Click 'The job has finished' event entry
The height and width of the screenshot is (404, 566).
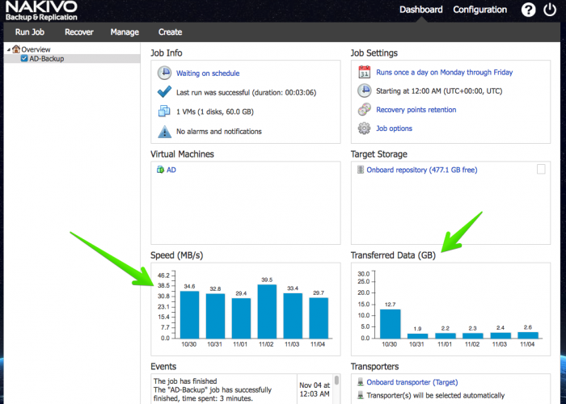[185, 381]
